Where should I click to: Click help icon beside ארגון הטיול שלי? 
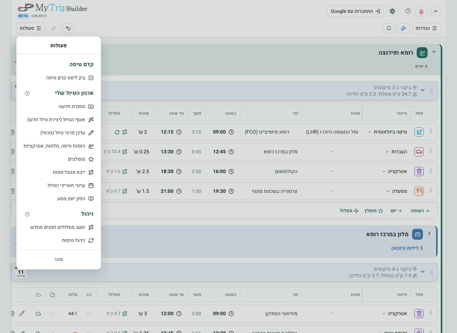(27, 94)
